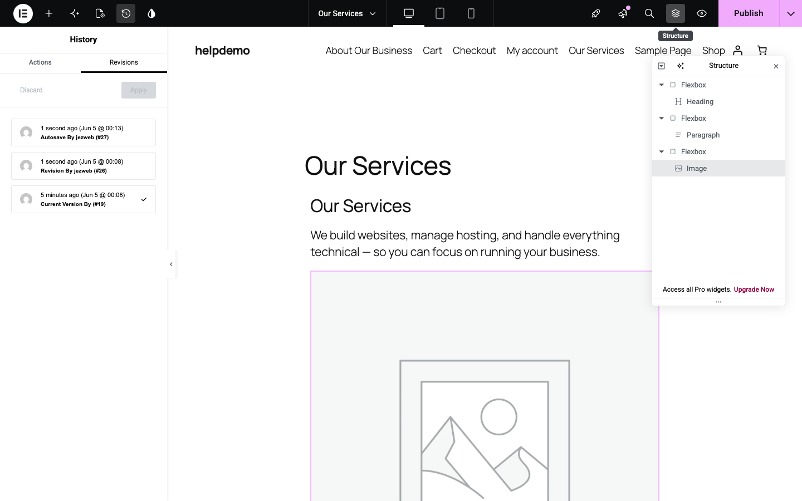Open the Shop menu link
The height and width of the screenshot is (501, 802).
tap(713, 51)
